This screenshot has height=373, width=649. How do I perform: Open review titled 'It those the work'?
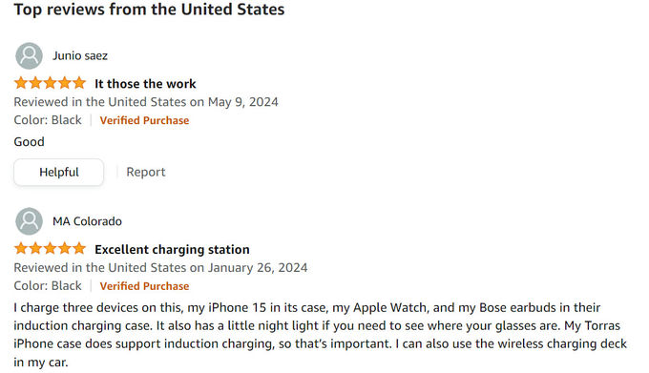[145, 84]
